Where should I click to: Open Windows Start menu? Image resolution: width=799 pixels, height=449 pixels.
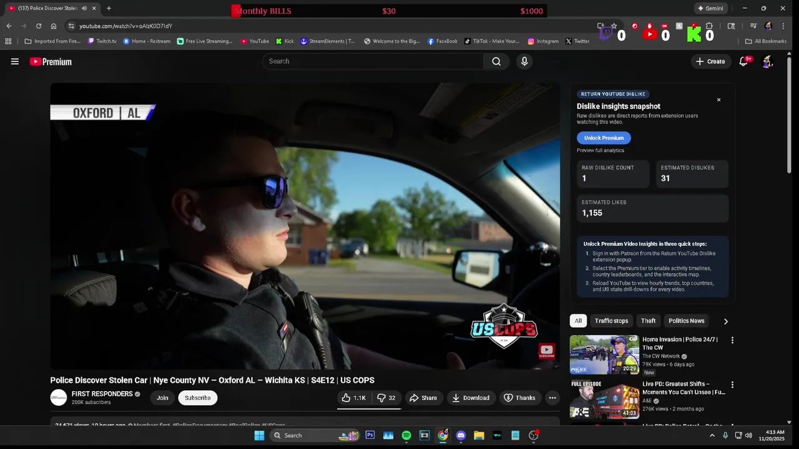[x=259, y=435]
